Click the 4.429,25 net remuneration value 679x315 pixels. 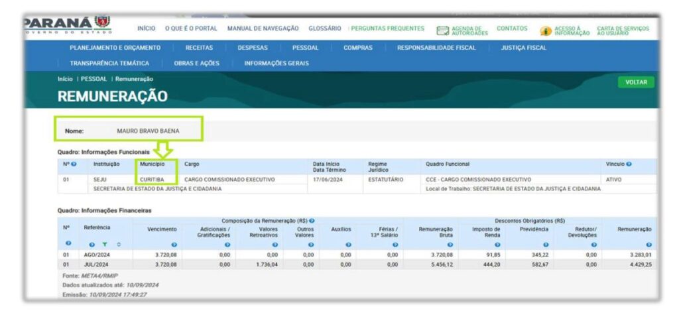(x=640, y=264)
